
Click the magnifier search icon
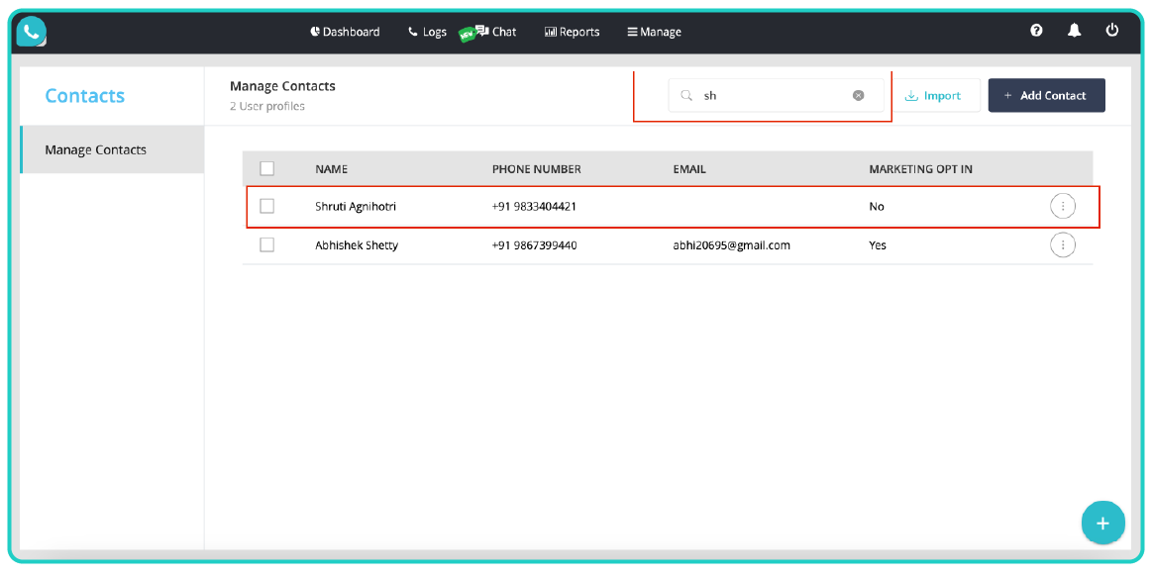(686, 95)
